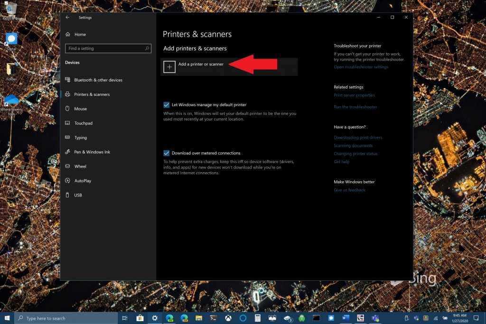486x324 pixels.
Task: Click Add a printer or scanner label
Action: [x=201, y=64]
